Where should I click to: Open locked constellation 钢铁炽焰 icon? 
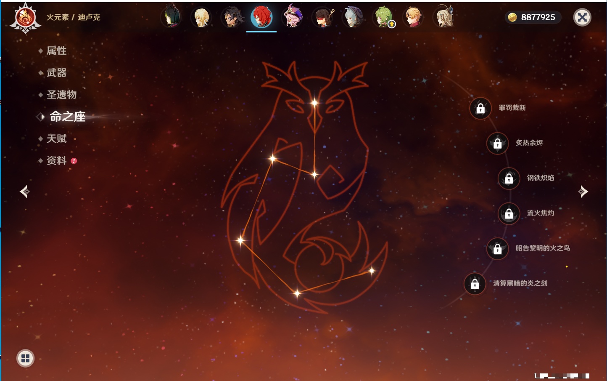509,178
